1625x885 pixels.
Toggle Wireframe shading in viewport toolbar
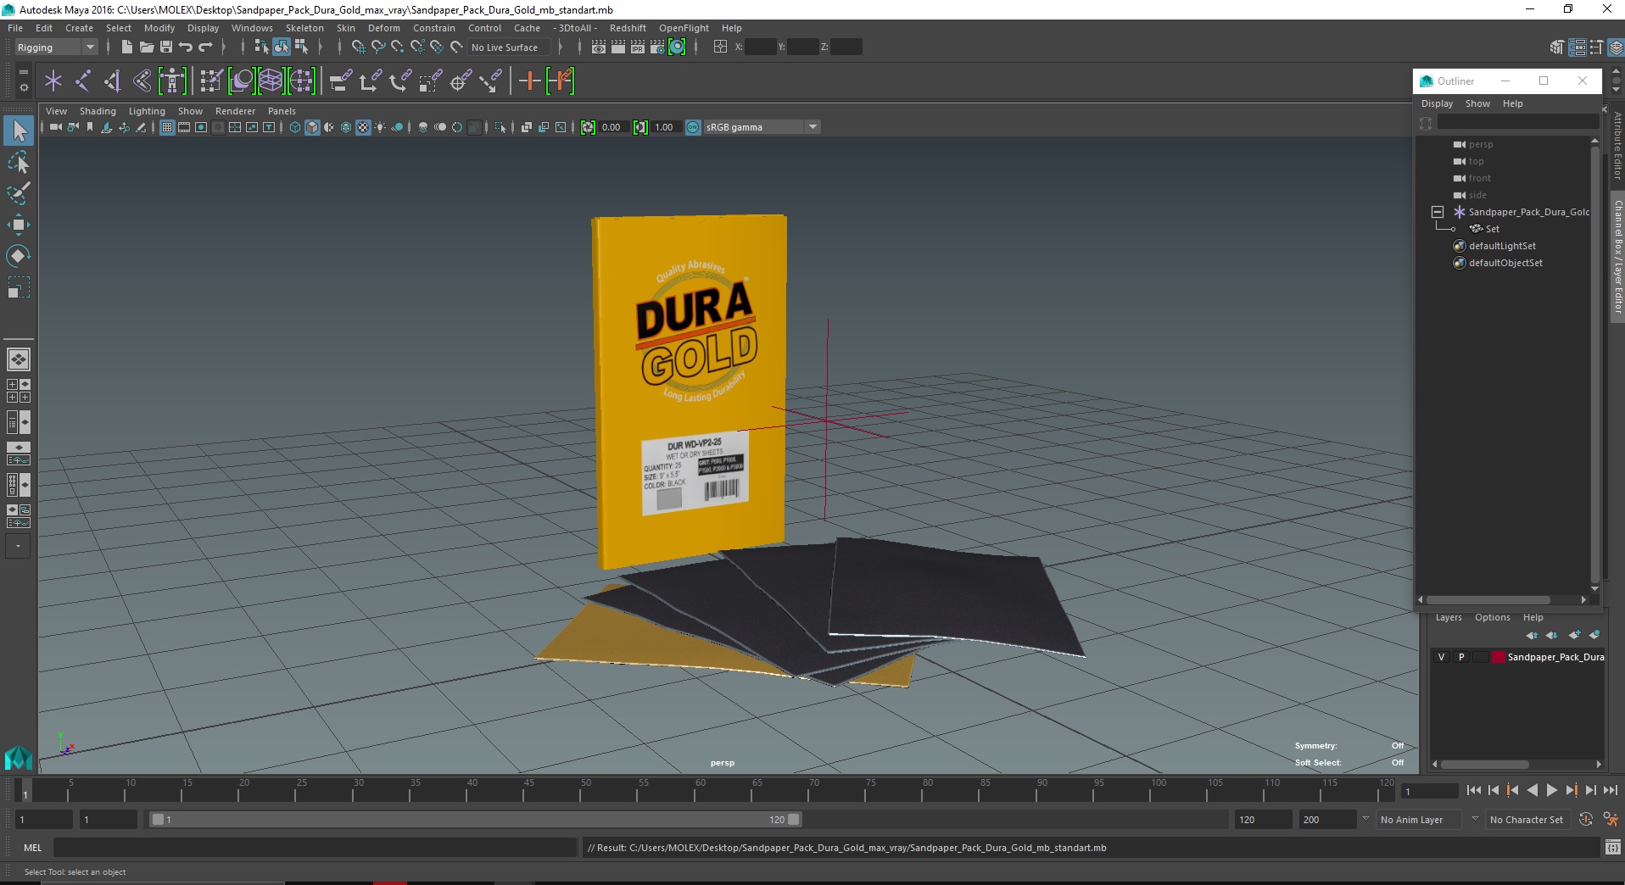click(294, 127)
